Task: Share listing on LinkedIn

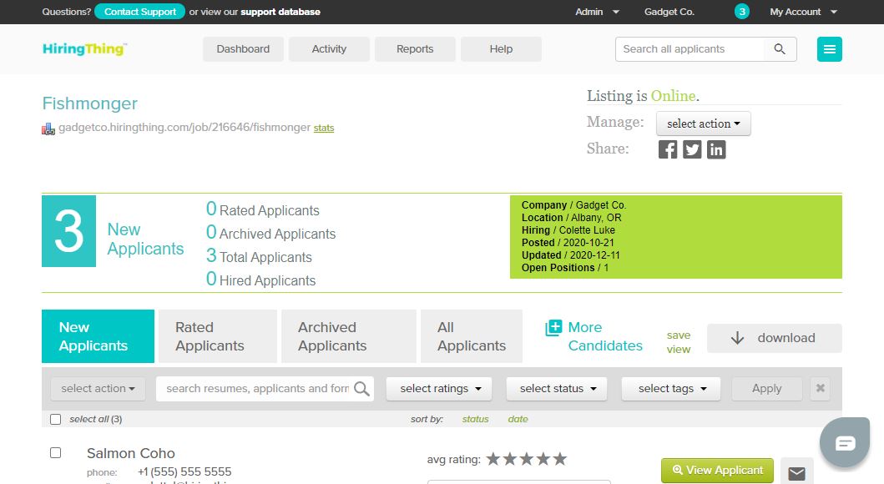Action: pyautogui.click(x=716, y=149)
